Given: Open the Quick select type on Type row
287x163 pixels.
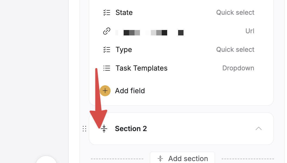Looking at the screenshot, I should (235, 50).
